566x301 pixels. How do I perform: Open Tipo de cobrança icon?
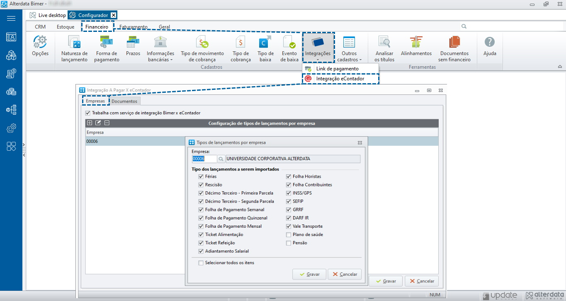[240, 48]
